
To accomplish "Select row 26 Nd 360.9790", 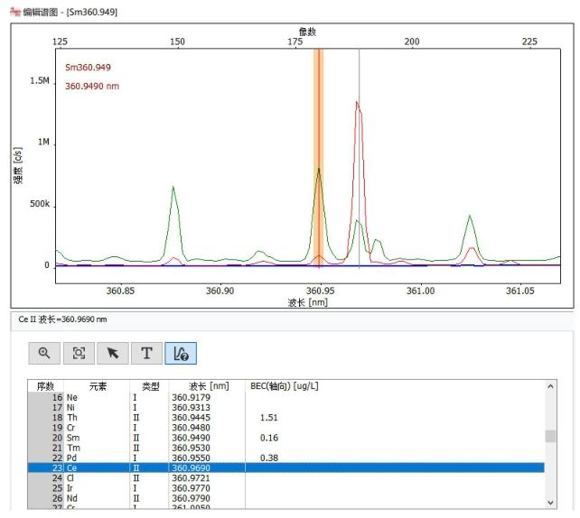I will coord(285,498).
